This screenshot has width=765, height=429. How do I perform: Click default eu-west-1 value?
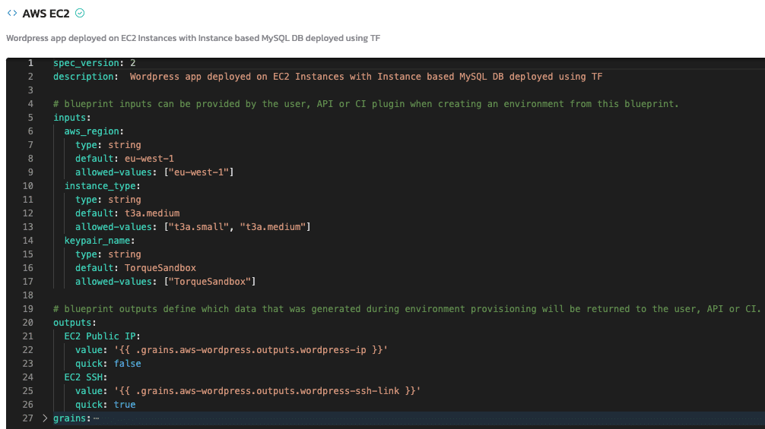point(149,158)
